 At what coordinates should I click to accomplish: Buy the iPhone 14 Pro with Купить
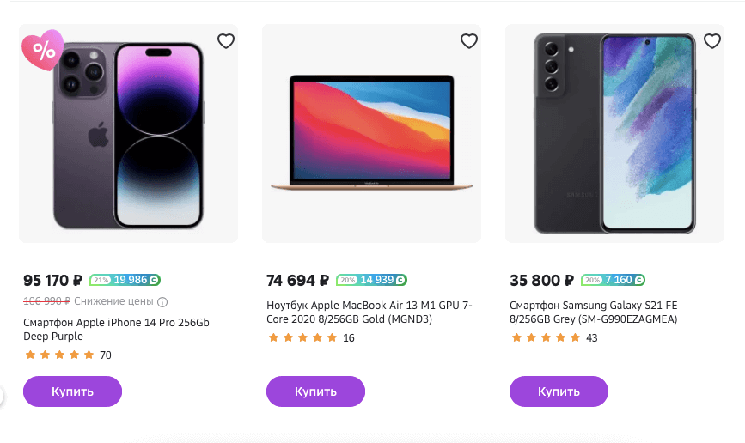(72, 391)
